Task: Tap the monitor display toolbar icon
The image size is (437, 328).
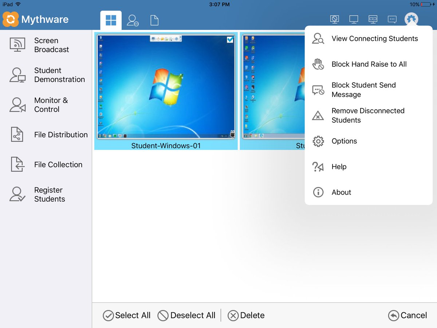Action: [354, 19]
